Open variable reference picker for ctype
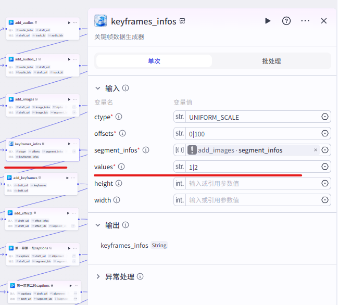The width and height of the screenshot is (338, 305). 324,117
